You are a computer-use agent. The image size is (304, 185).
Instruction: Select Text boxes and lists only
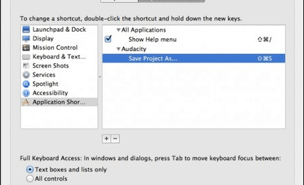pyautogui.click(x=30, y=169)
